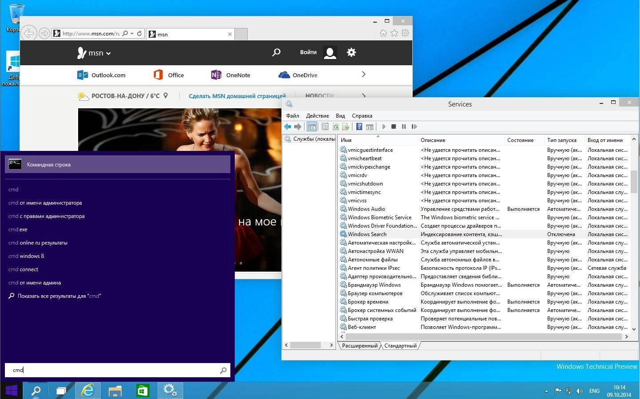
Task: Switch to the Стандартный tab
Action: tap(400, 346)
